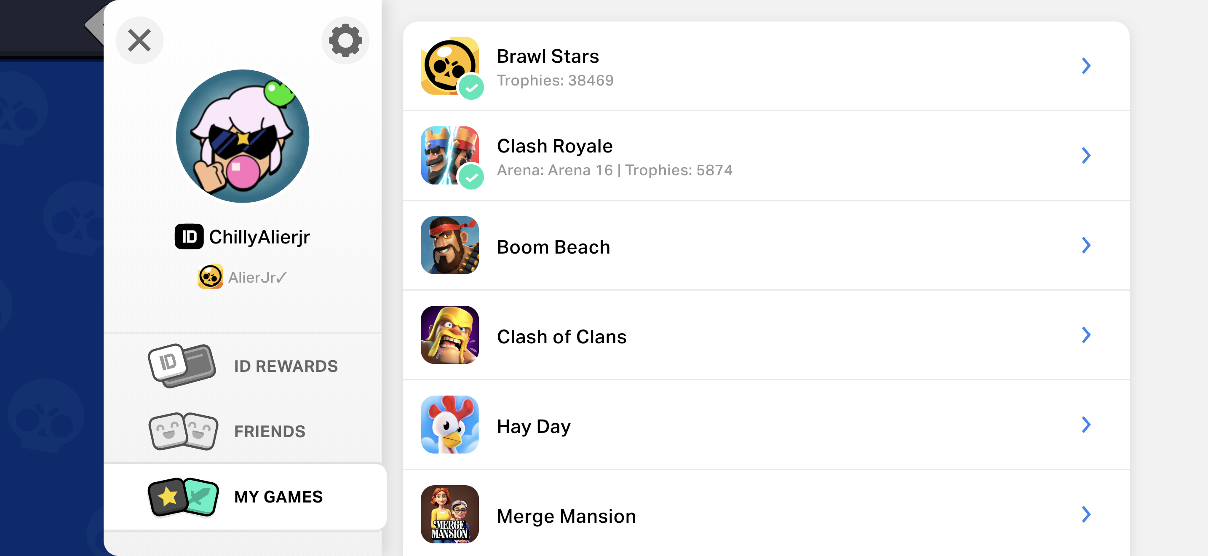Tap the Brawl Stars game icon
Image resolution: width=1208 pixels, height=556 pixels.
pos(450,66)
